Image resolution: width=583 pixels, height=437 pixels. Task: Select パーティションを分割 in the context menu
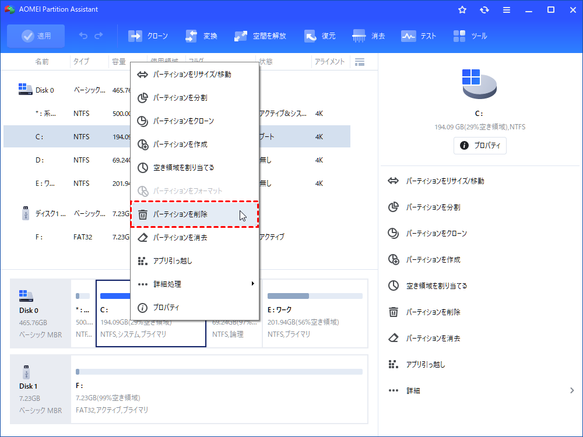coord(195,98)
